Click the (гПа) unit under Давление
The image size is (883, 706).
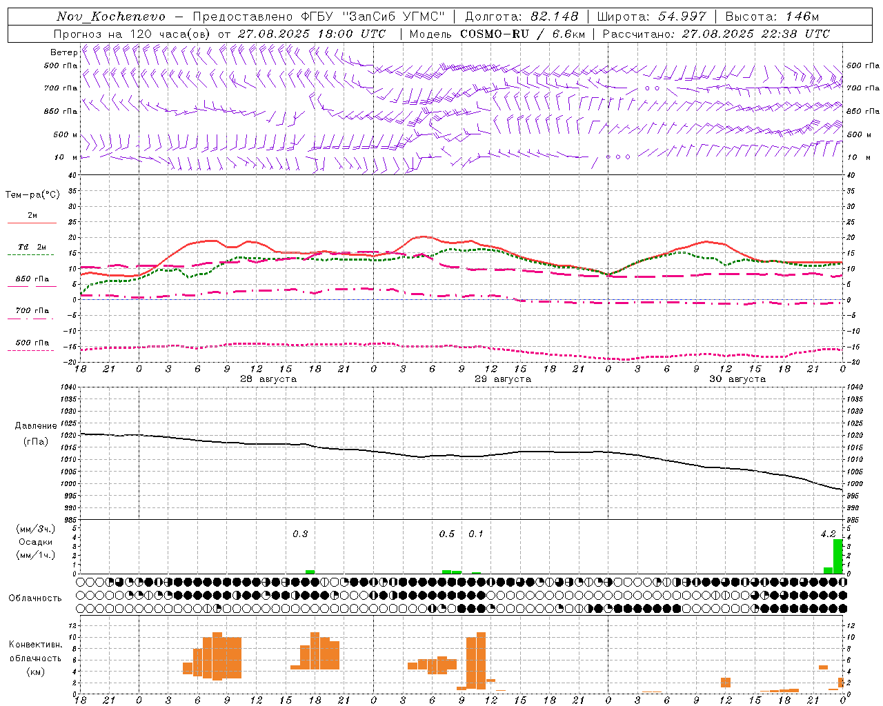pyautogui.click(x=36, y=442)
